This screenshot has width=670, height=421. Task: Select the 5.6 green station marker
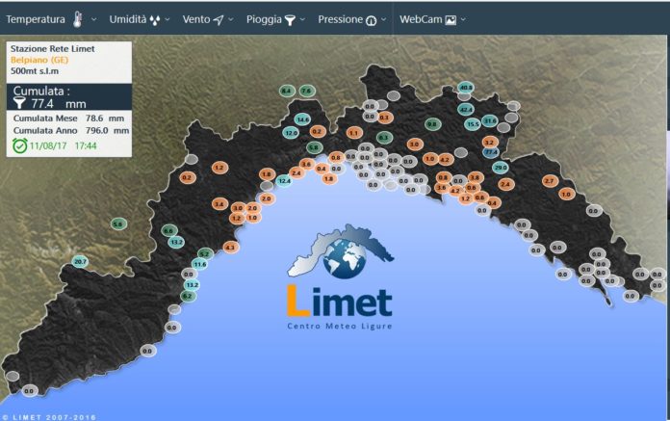(118, 224)
